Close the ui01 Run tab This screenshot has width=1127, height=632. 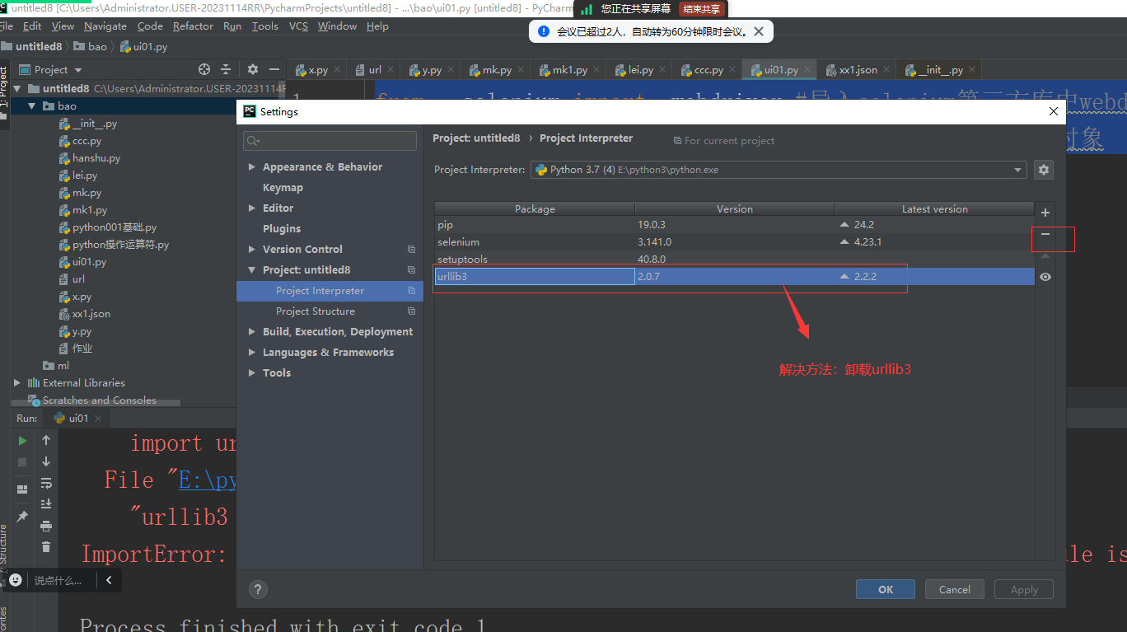(98, 418)
